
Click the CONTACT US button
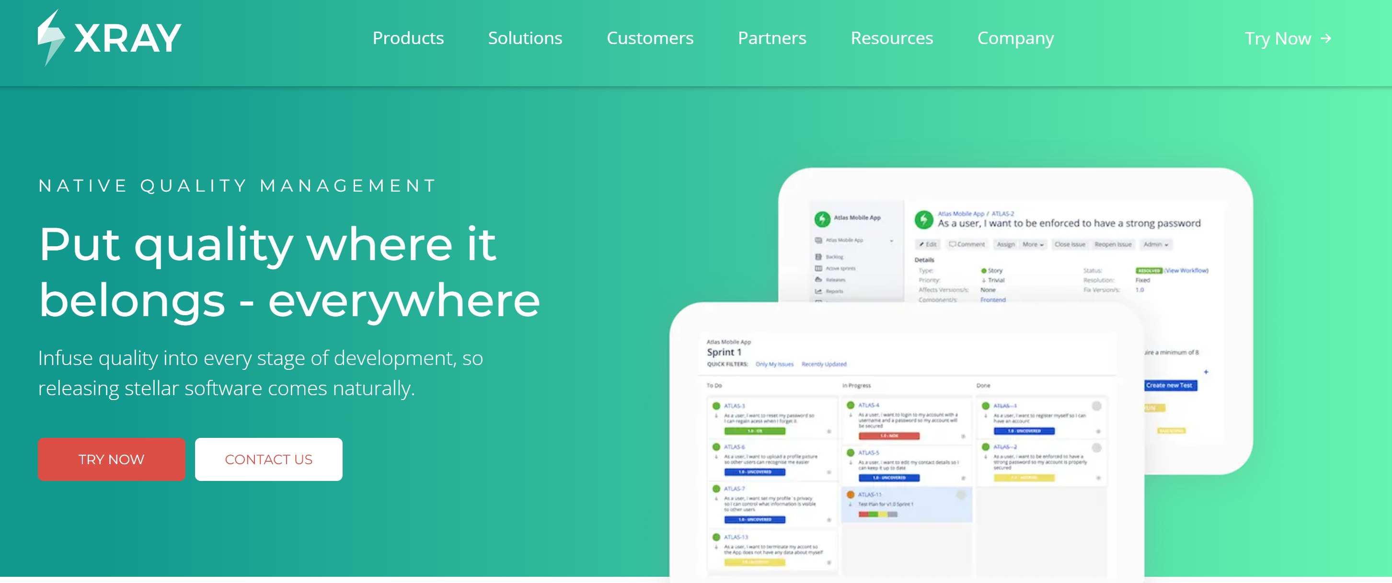(269, 459)
